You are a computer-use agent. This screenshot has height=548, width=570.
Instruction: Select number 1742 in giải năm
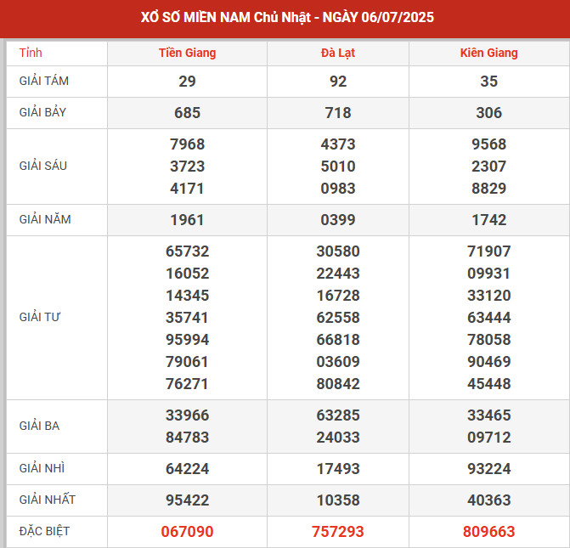coord(489,220)
